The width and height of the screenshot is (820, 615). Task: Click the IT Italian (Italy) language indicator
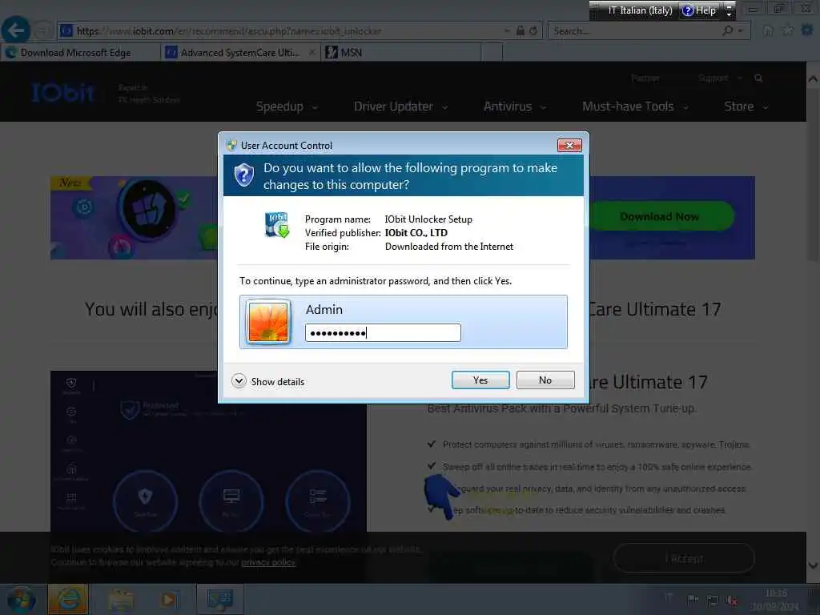640,10
